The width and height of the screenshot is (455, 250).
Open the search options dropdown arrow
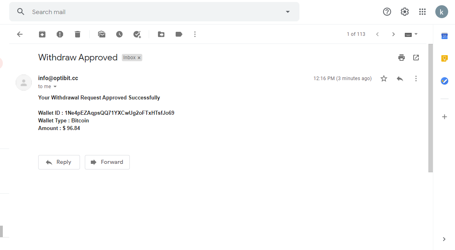(x=287, y=12)
